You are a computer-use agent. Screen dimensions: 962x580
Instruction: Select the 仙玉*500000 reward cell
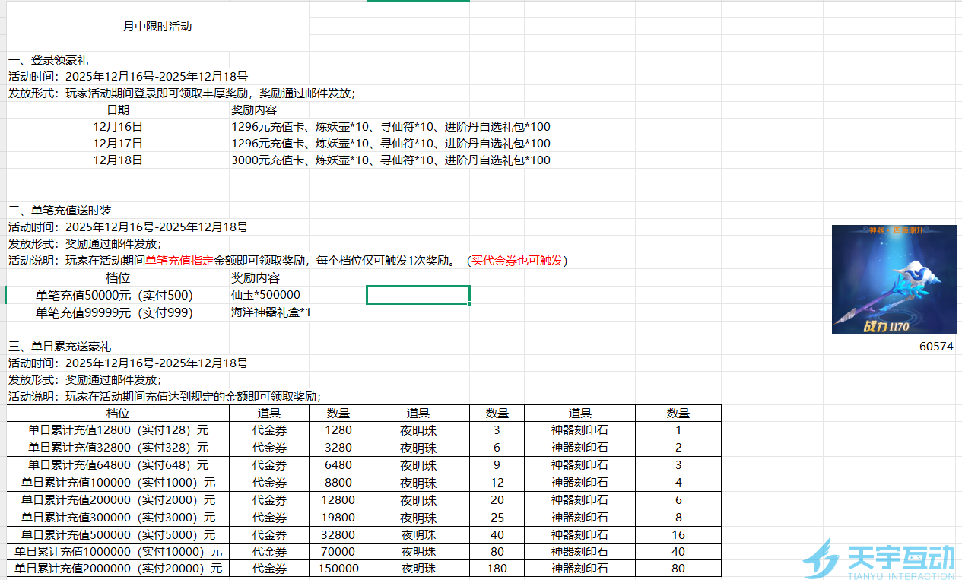(266, 295)
